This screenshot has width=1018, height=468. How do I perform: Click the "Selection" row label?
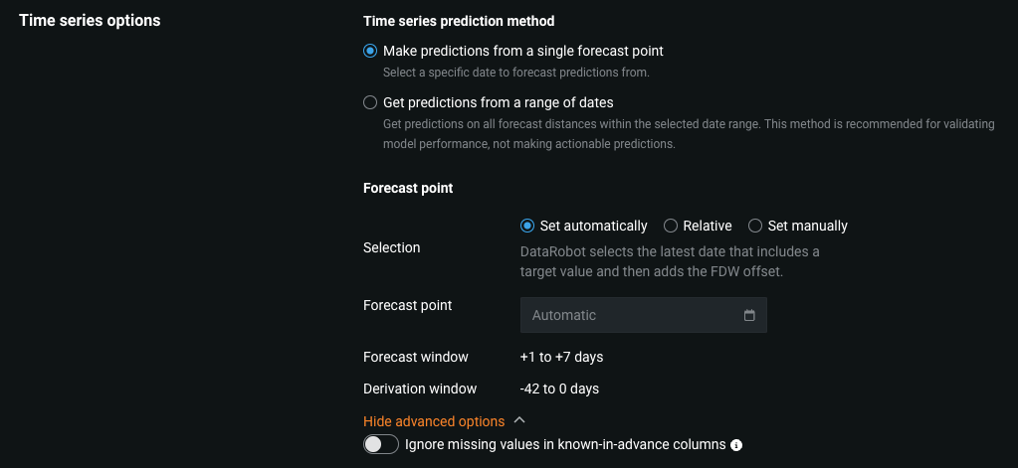392,247
